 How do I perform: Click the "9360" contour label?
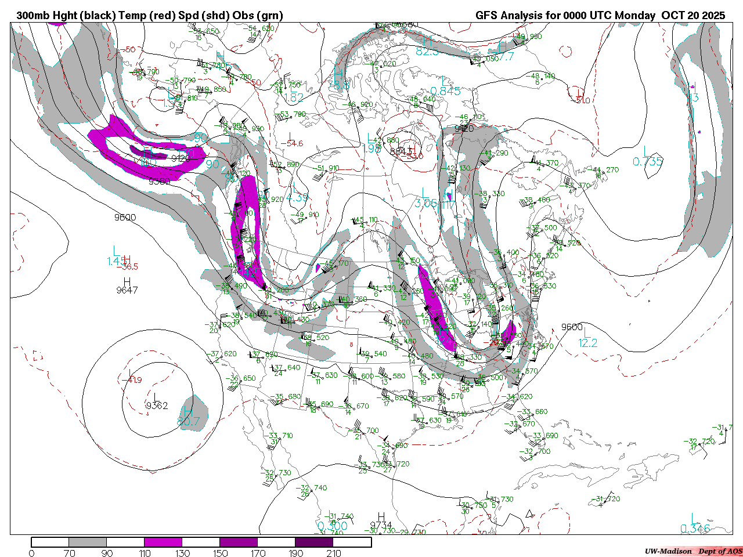160,181
